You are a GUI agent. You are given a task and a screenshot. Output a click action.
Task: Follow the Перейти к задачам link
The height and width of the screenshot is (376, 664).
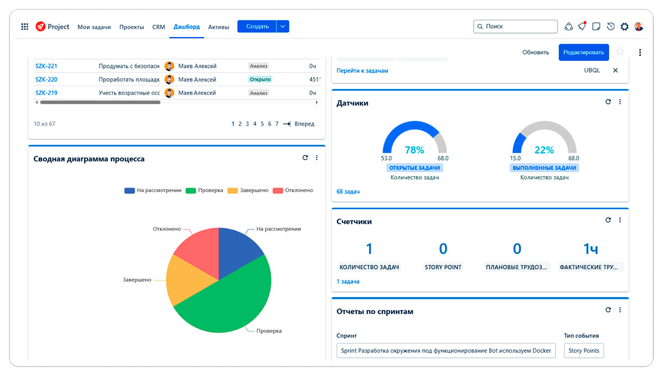click(362, 71)
